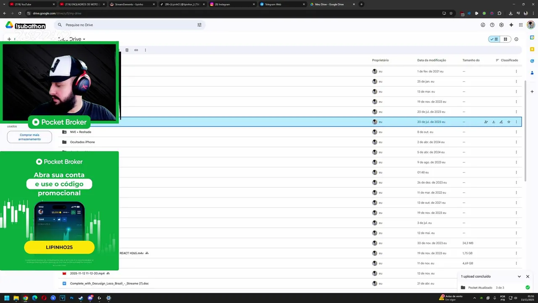Launch Gemini sparkle assistant in Drive
This screenshot has height=303, width=538.
pyautogui.click(x=511, y=25)
